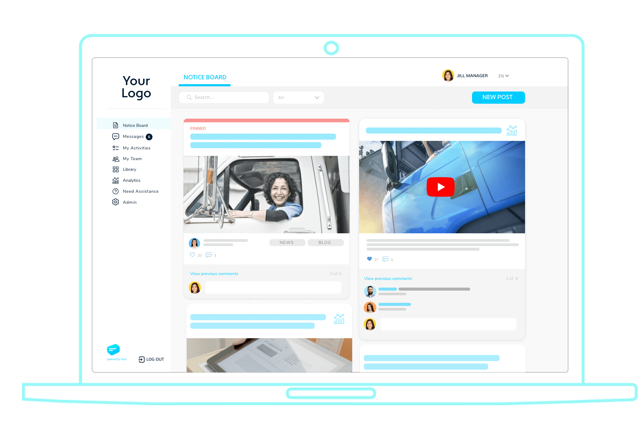Open the language selector EN dropdown

pos(504,76)
